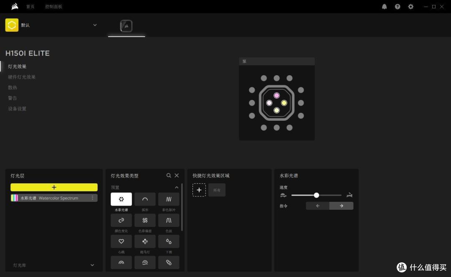Screen dimensions: 451x277
Task: Select the rainbow arc effect tile
Action: tap(121, 262)
